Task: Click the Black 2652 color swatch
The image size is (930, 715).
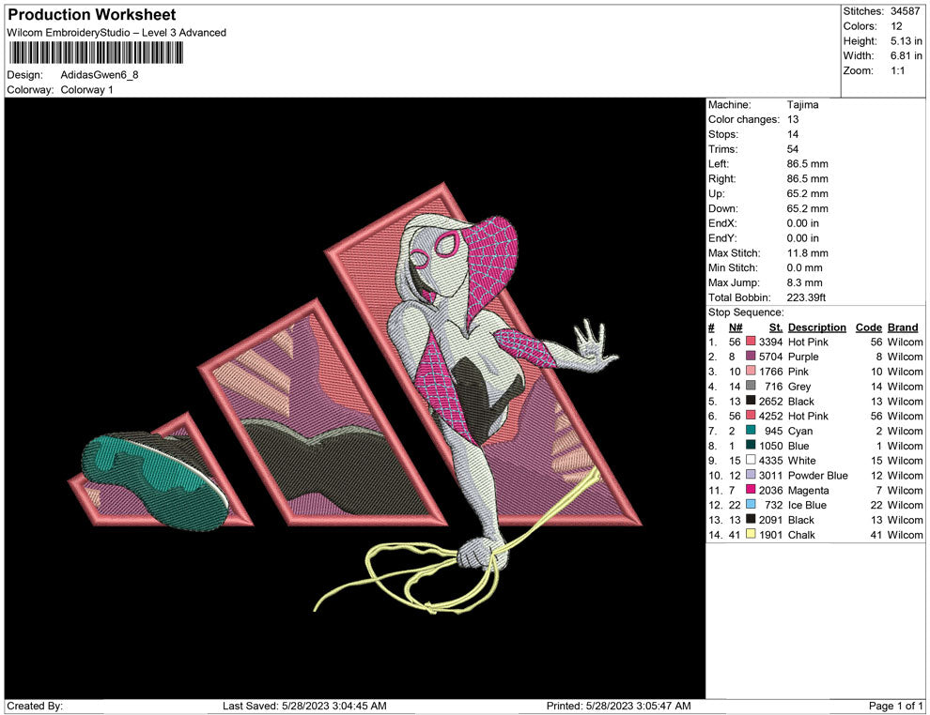Action: coord(751,401)
